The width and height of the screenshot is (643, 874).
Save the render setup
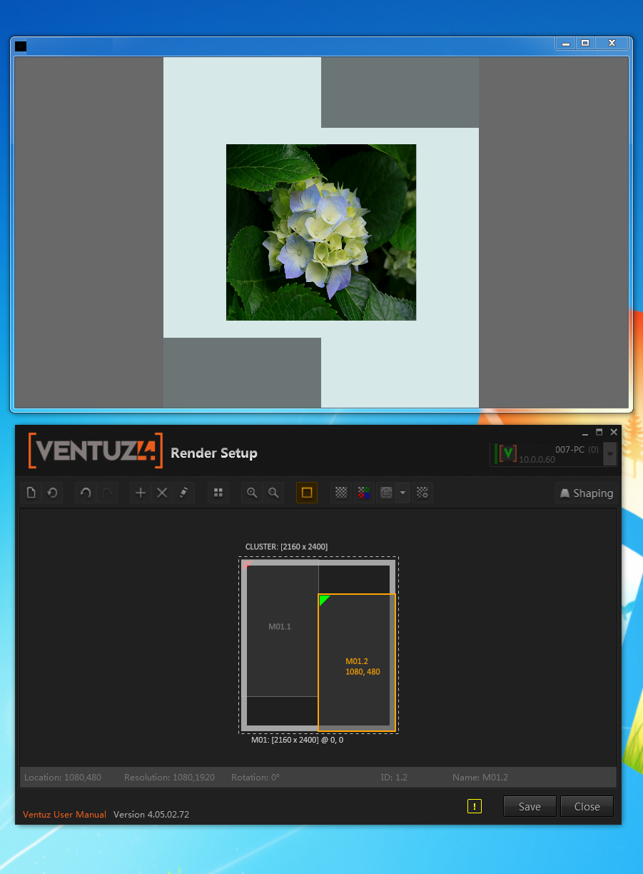point(530,806)
